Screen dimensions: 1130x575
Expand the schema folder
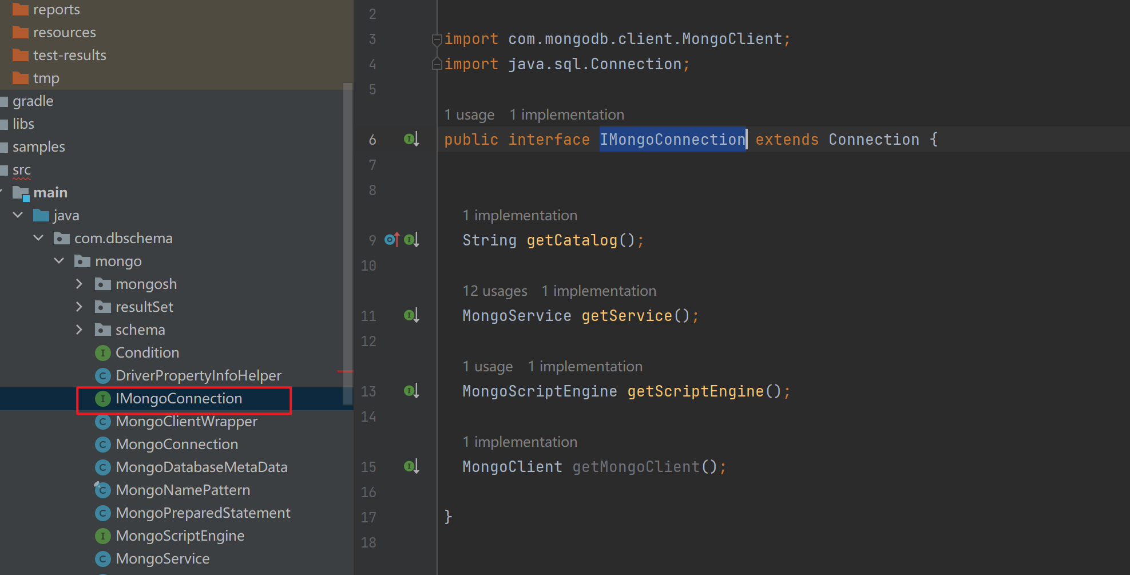click(x=80, y=330)
